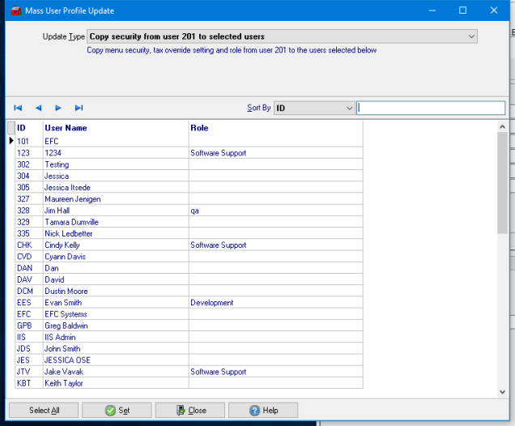Select the Jim Hall user row

pyautogui.click(x=57, y=211)
